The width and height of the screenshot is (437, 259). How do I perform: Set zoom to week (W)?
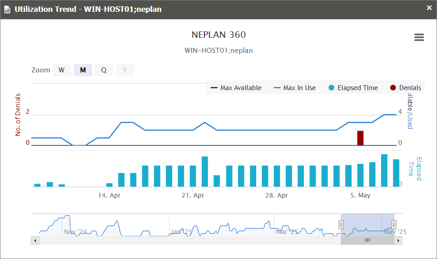[x=61, y=70]
